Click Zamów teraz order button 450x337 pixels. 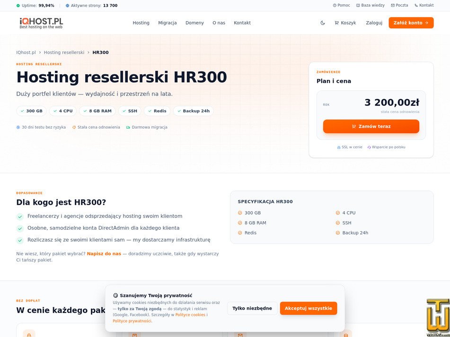(x=371, y=126)
